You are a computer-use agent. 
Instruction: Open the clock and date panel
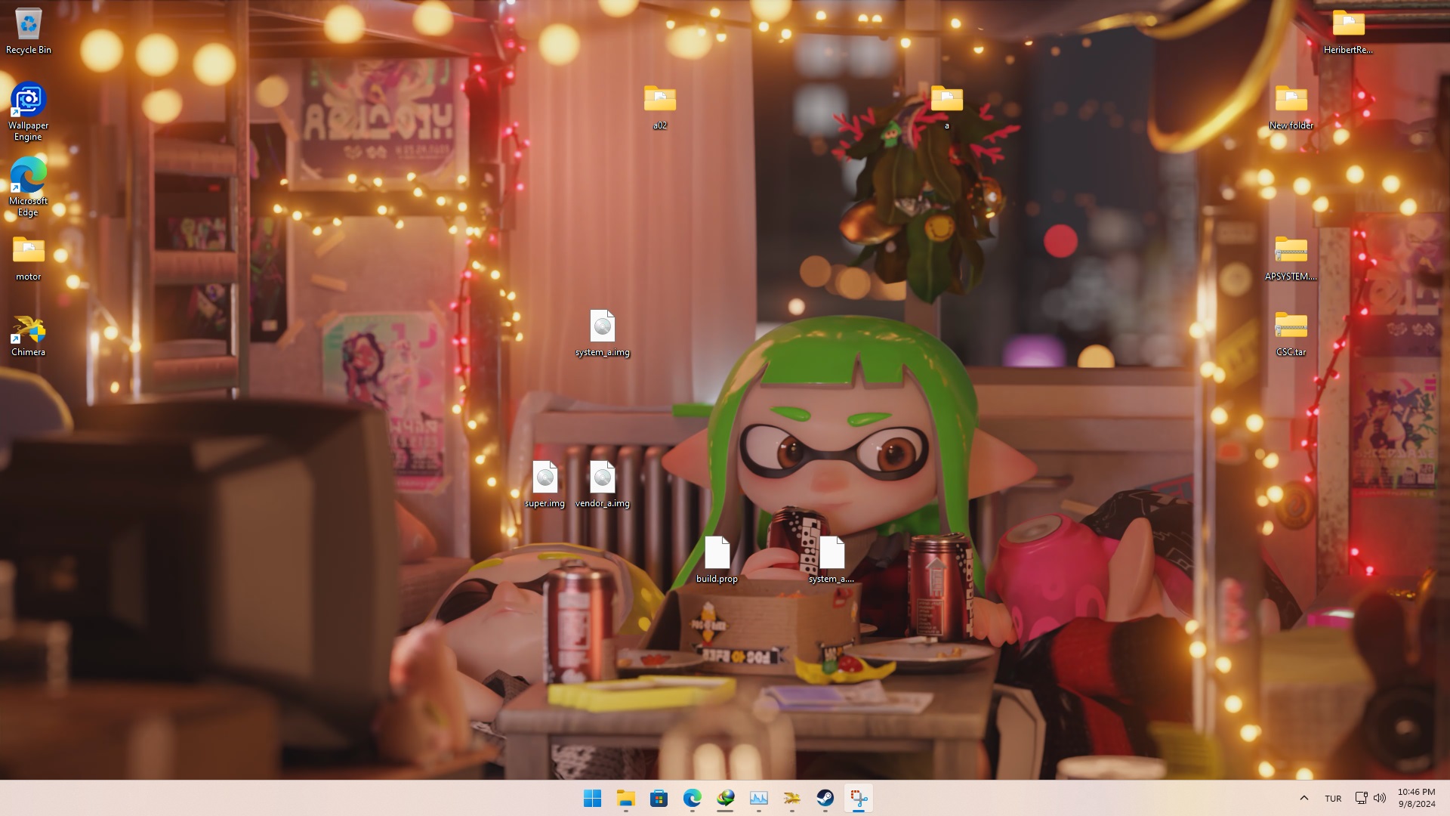1416,798
